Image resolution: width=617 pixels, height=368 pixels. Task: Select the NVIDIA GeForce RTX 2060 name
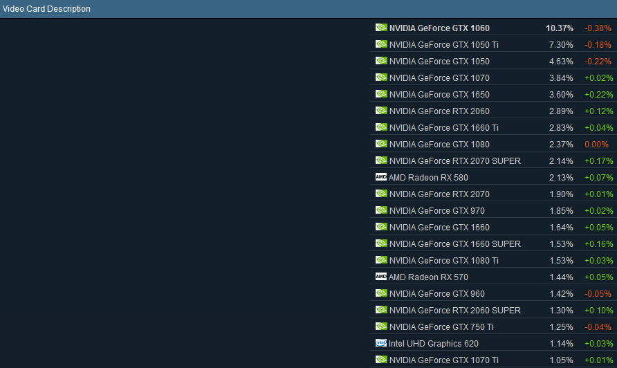(x=439, y=111)
